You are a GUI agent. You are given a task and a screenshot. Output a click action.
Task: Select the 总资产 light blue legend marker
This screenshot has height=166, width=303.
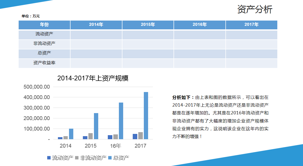click(110, 158)
